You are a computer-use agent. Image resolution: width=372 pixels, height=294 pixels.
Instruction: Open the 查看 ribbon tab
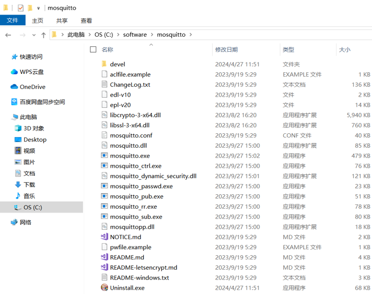point(86,20)
